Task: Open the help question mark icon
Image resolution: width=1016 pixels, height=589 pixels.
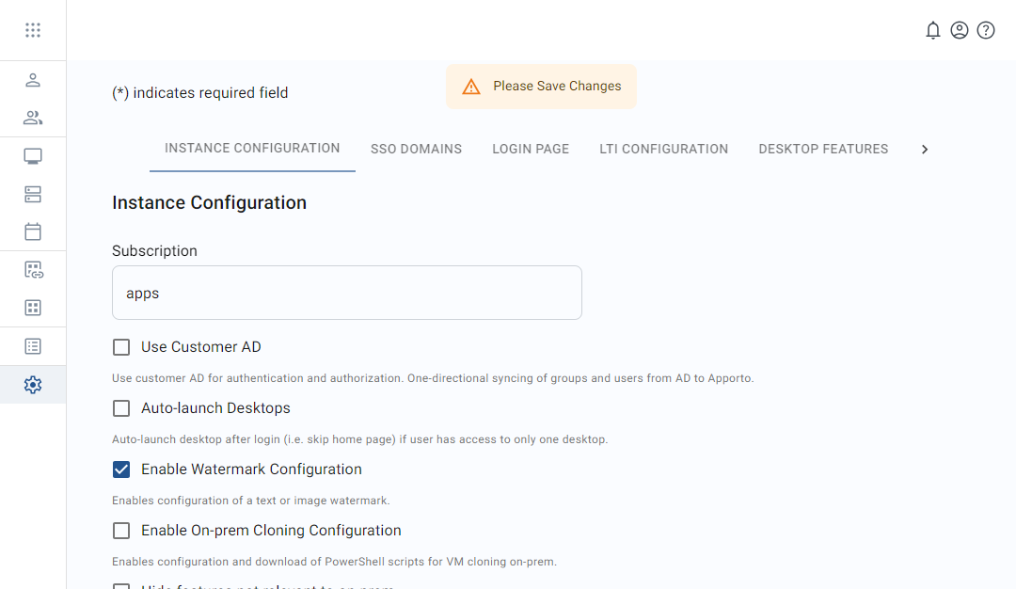Action: [985, 29]
